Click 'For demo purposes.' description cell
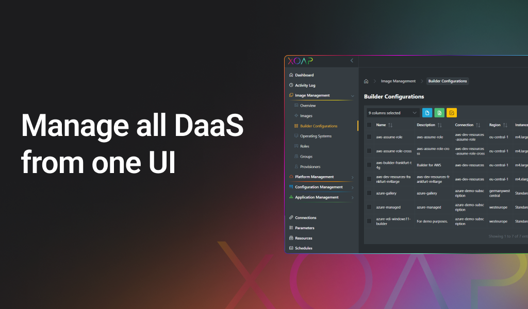The width and height of the screenshot is (528, 309). point(432,221)
